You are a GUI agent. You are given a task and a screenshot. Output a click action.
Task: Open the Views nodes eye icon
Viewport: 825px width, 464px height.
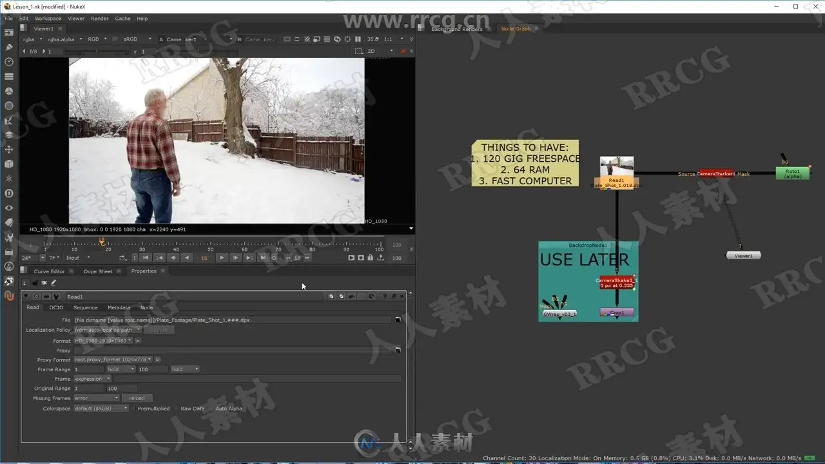click(x=9, y=208)
